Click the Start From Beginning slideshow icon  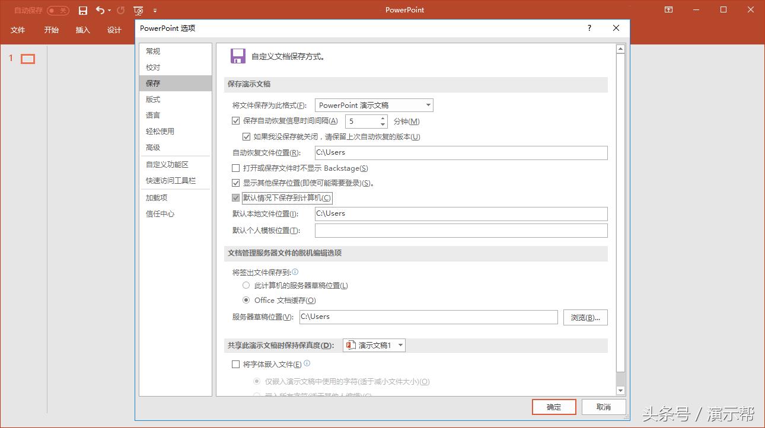pos(138,10)
